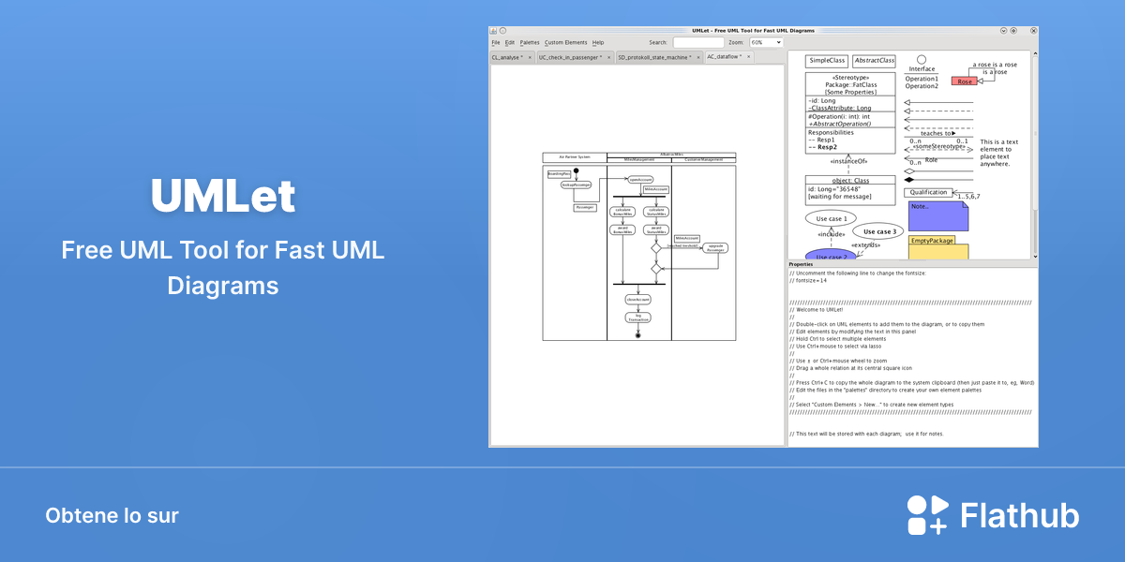Select the include relation between use cases
The image size is (1125, 562).
pyautogui.click(x=831, y=236)
